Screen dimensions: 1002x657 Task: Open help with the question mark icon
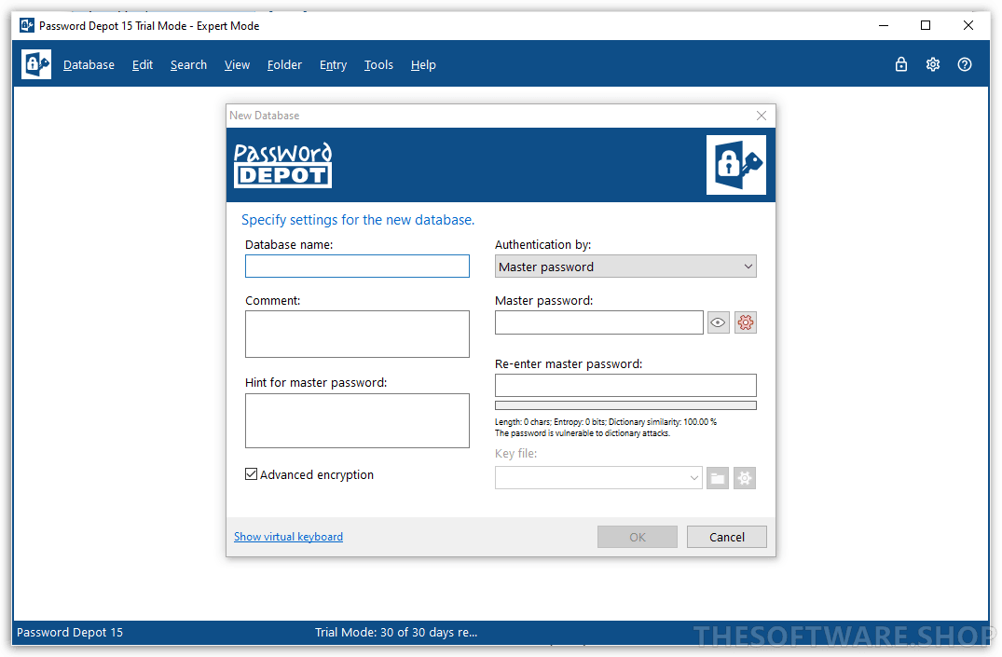(965, 64)
